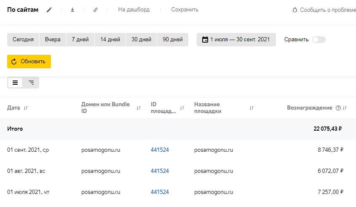Click the bug icon Сообщить о проблеме
The image size is (356, 207).
tap(295, 10)
